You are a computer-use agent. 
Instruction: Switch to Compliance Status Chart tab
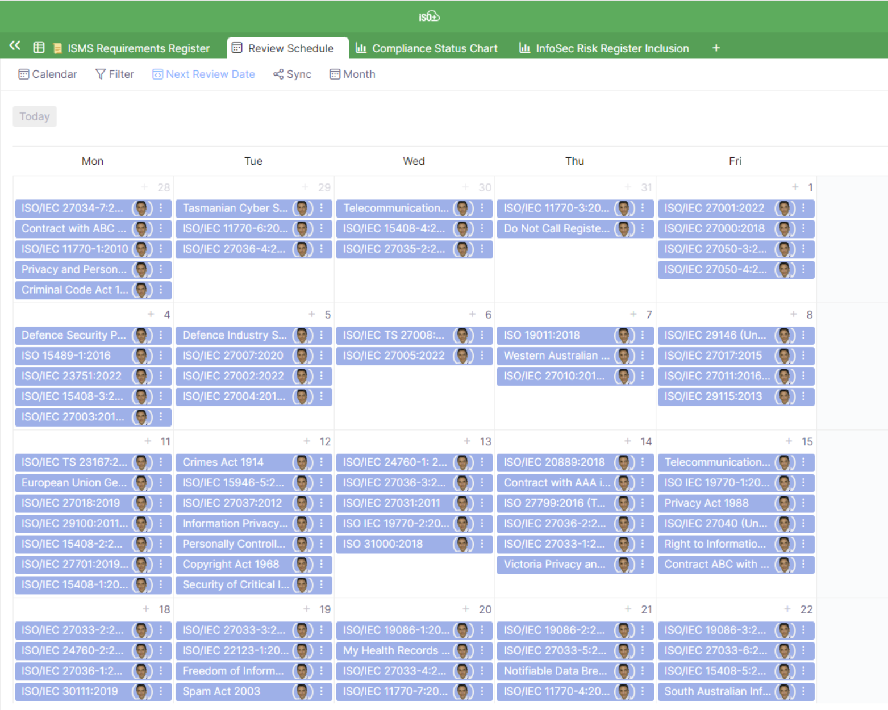coord(427,48)
